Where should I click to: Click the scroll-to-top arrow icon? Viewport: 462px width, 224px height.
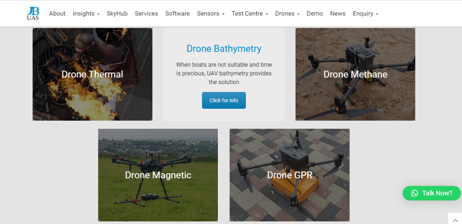455,219
